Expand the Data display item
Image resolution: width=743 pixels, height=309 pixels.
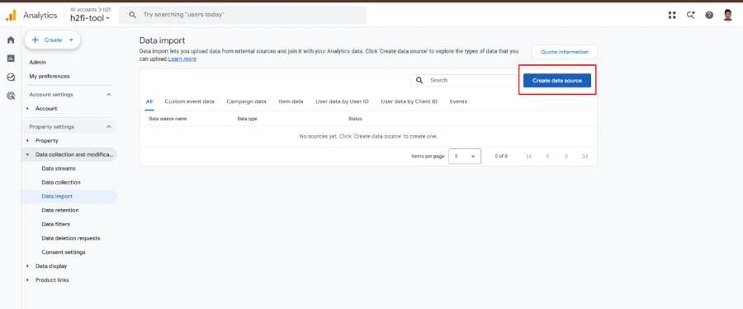[27, 266]
